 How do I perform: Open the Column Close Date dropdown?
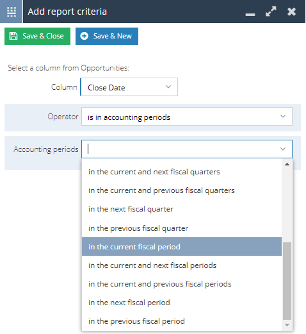tap(129, 87)
